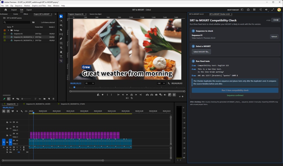This screenshot has width=283, height=166.
Task: Open Program Monitor settings wrench
Action: coord(169,83)
